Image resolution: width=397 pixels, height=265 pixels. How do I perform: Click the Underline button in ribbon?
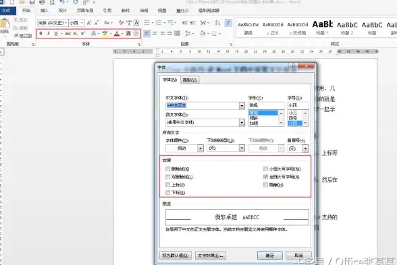pos(56,34)
